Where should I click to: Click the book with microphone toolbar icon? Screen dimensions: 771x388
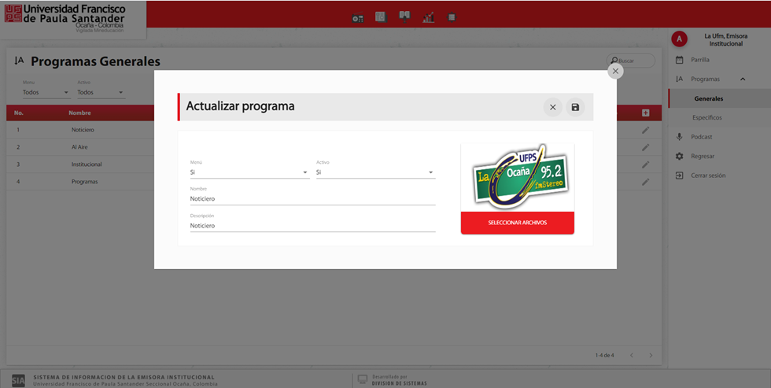(x=404, y=17)
